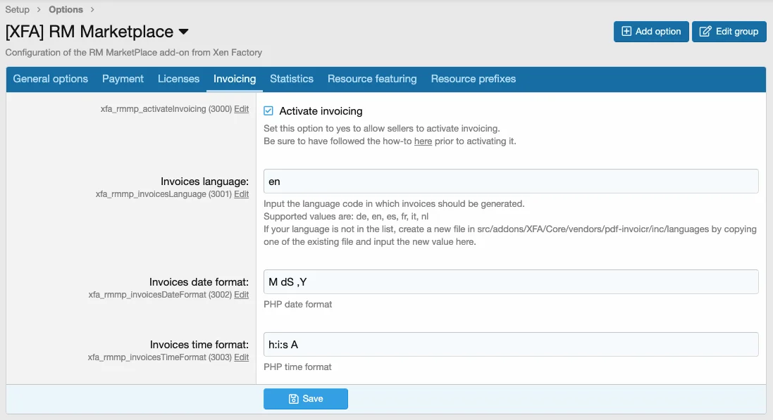Click the Invoices language text field
This screenshot has width=773, height=420.
click(x=511, y=182)
